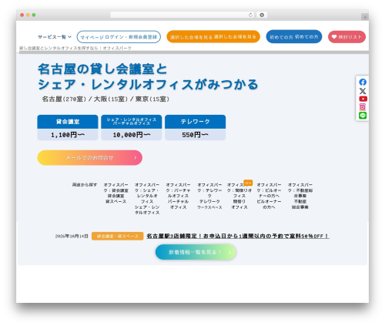
Task: Open the Instagram icon
Action: [363, 107]
